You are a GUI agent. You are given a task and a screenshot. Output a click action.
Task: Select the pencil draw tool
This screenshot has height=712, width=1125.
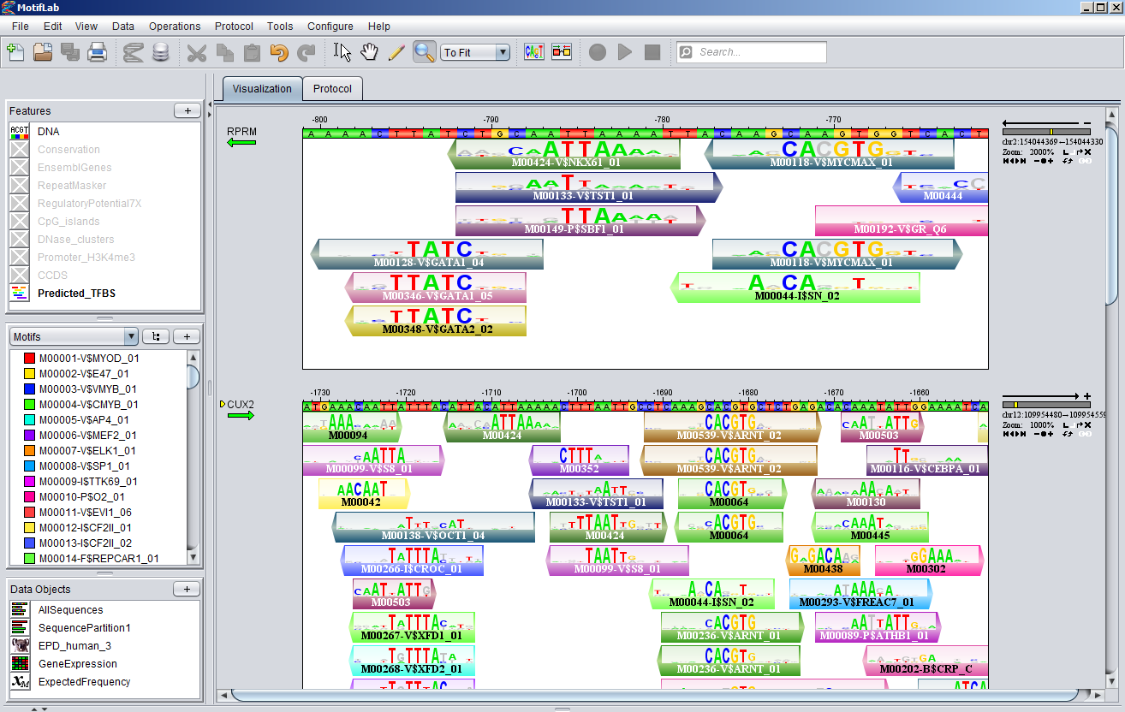[396, 52]
